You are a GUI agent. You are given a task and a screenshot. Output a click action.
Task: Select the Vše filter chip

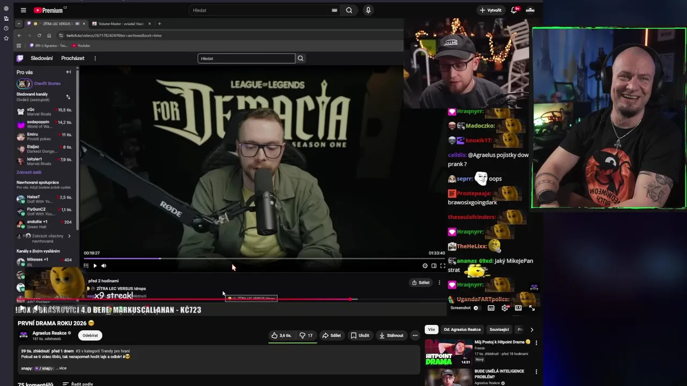432,329
